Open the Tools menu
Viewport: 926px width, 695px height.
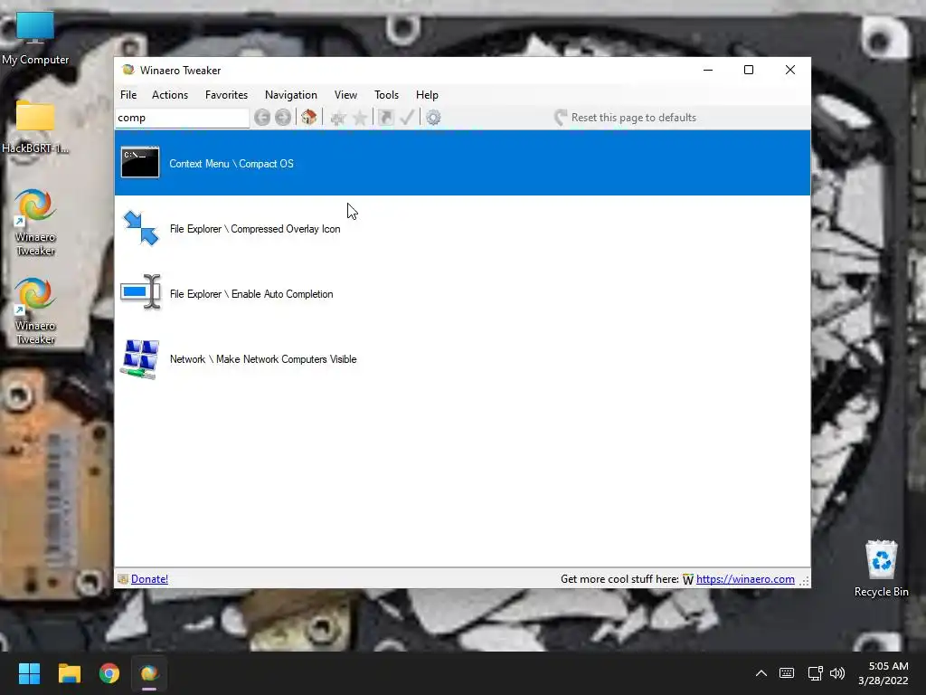click(386, 94)
